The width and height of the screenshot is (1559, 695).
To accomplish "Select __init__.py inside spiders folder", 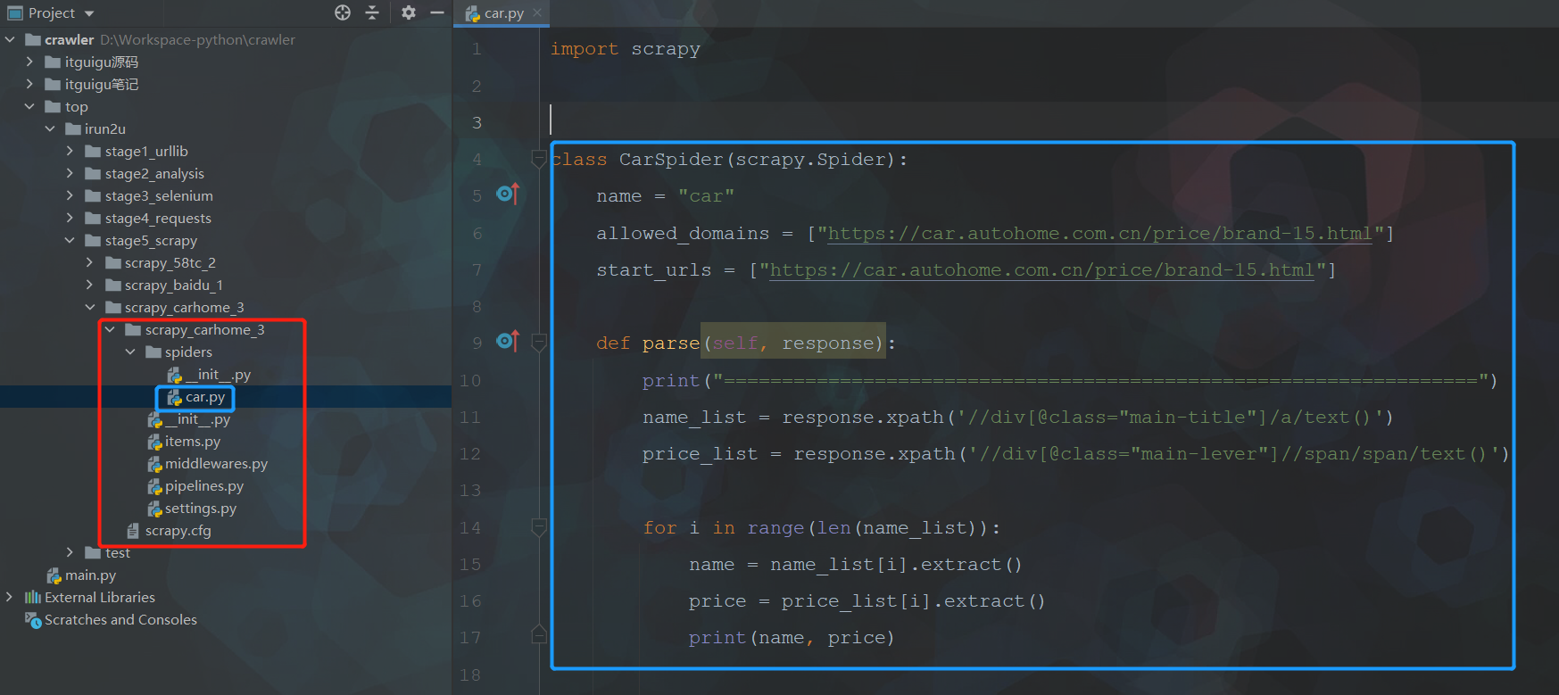I will pyautogui.click(x=218, y=375).
